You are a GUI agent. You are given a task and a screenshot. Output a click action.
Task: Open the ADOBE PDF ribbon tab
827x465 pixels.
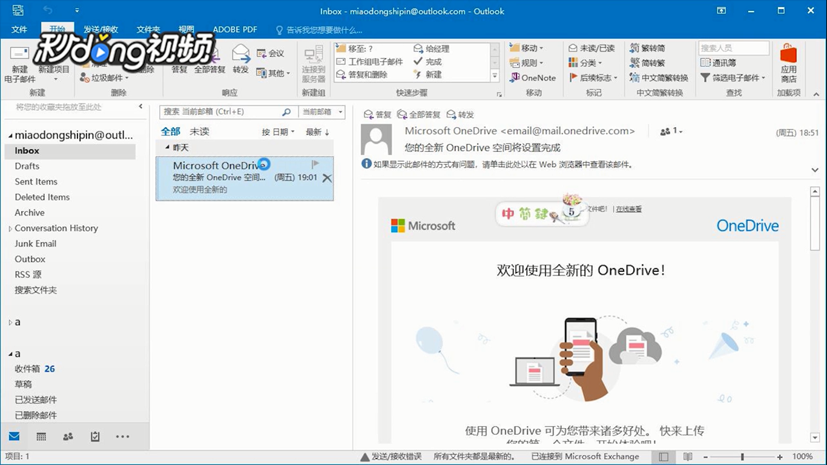pos(235,30)
